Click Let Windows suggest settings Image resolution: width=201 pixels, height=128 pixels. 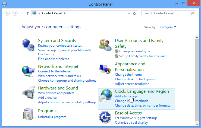tap(136, 118)
